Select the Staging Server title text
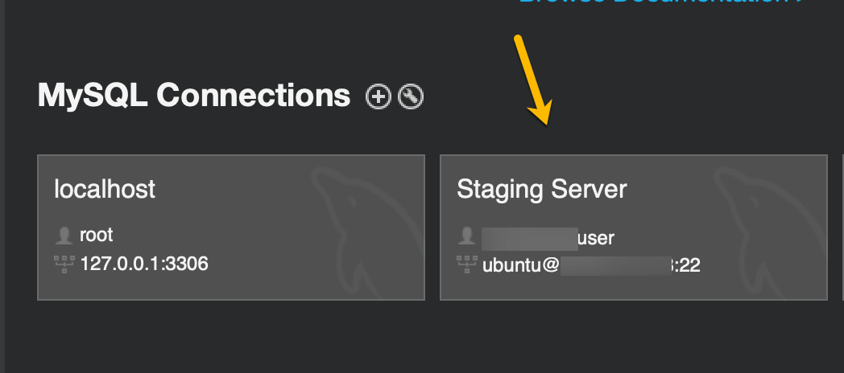This screenshot has width=844, height=373. click(x=542, y=190)
